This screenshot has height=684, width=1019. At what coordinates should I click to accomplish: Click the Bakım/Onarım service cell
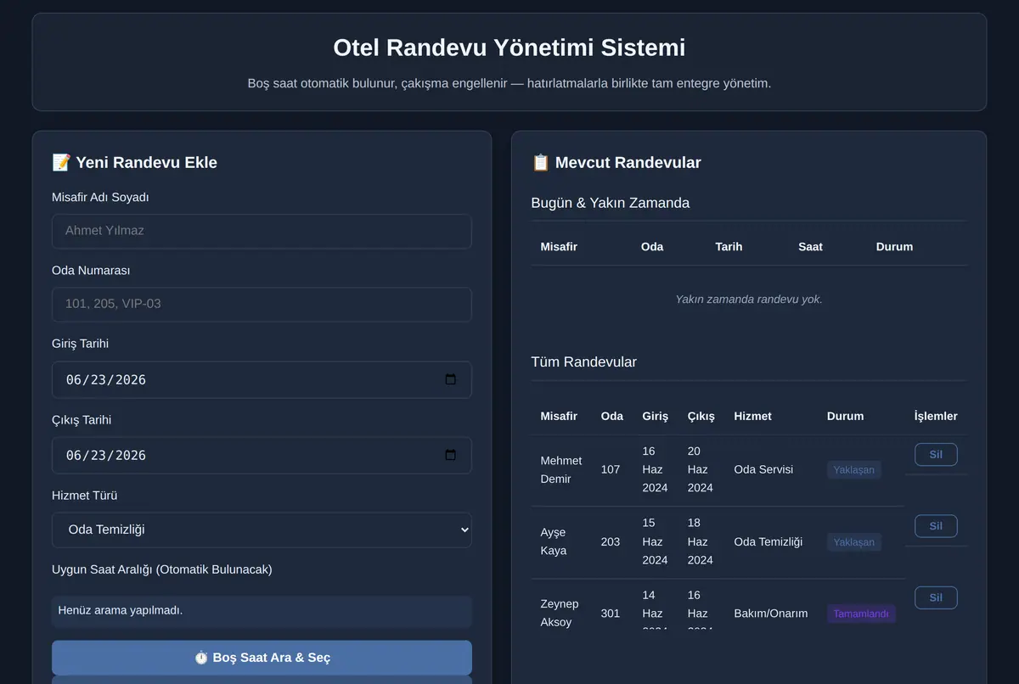tap(771, 613)
